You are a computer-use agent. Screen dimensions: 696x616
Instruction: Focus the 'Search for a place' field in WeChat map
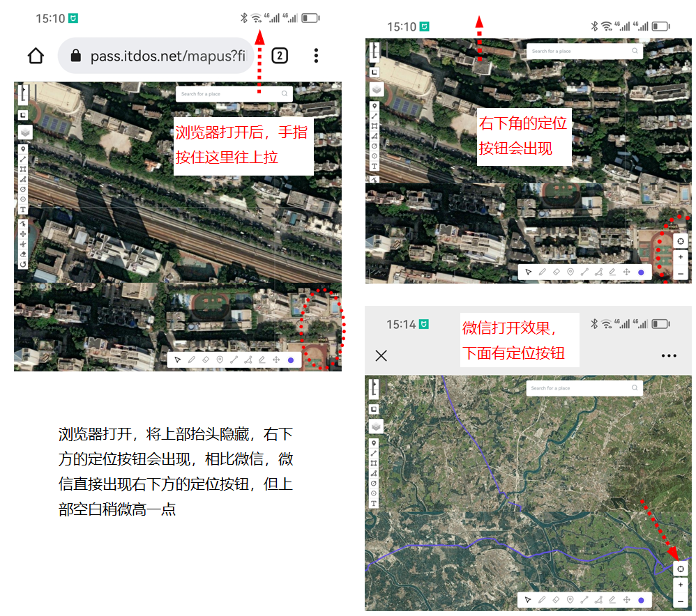[575, 388]
